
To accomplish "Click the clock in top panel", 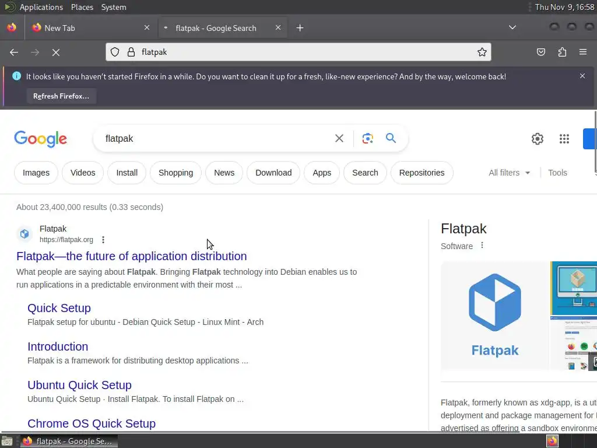I will [x=564, y=7].
